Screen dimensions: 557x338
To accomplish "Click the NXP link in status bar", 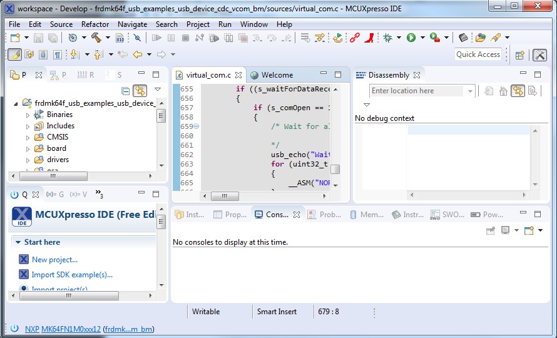I will coord(32,329).
